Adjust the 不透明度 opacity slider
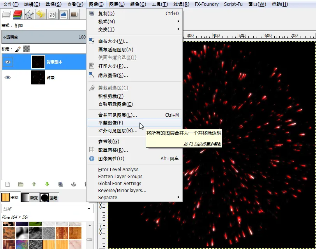This screenshot has width=316, height=249. pyautogui.click(x=44, y=37)
